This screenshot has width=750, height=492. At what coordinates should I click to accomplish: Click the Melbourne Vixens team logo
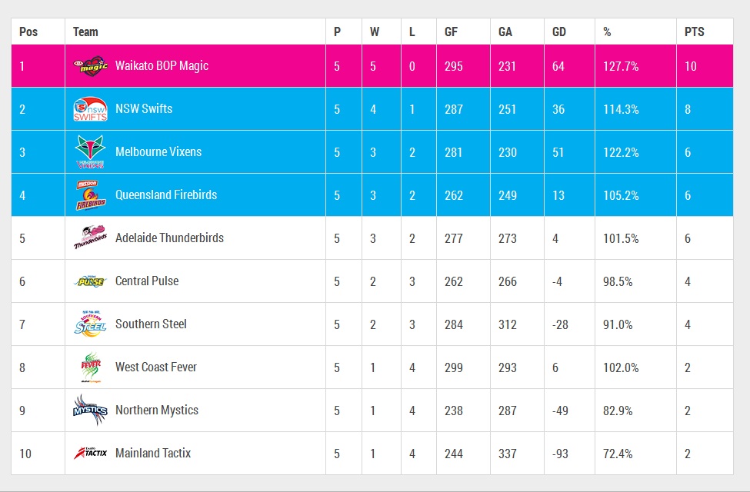click(90, 152)
